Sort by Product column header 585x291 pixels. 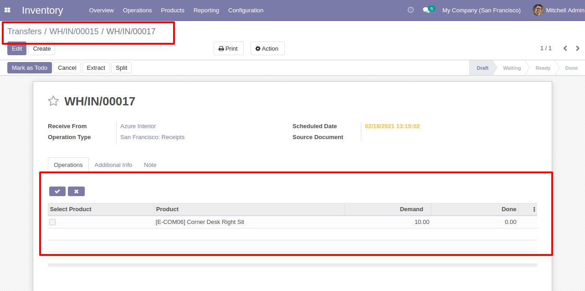[x=249, y=209]
